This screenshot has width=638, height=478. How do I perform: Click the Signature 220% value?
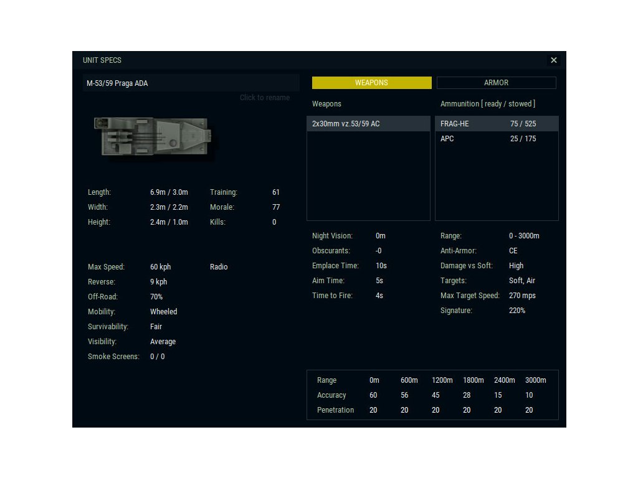pyautogui.click(x=517, y=311)
